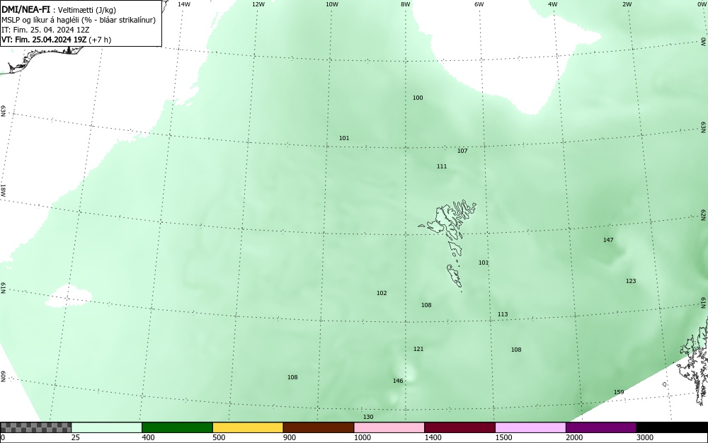Click the legend tick label 1000
708x443 pixels.
(362, 437)
